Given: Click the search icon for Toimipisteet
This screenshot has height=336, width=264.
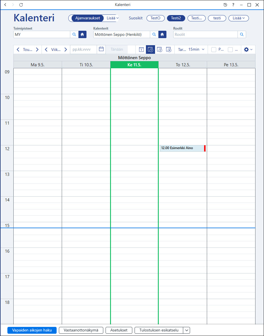Looking at the screenshot, I should click(x=74, y=34).
